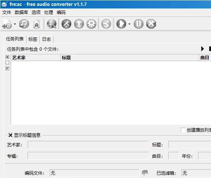Click the 任务列表中包含 0 个文件 text

click(x=33, y=49)
